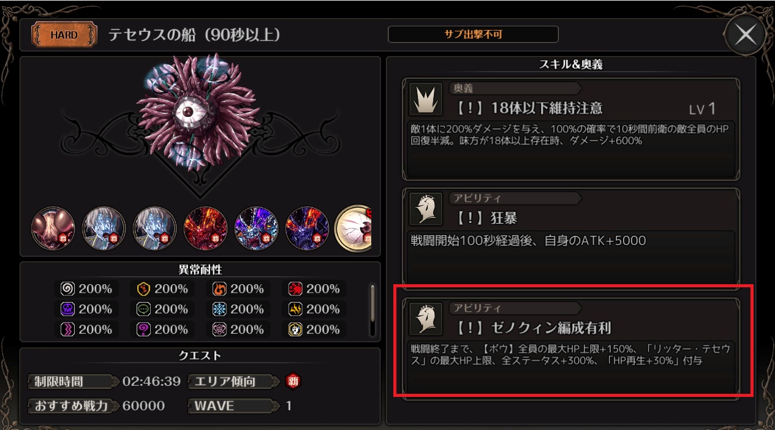Select the first pink tentacle enemy portrait
775x430 pixels.
click(53, 228)
